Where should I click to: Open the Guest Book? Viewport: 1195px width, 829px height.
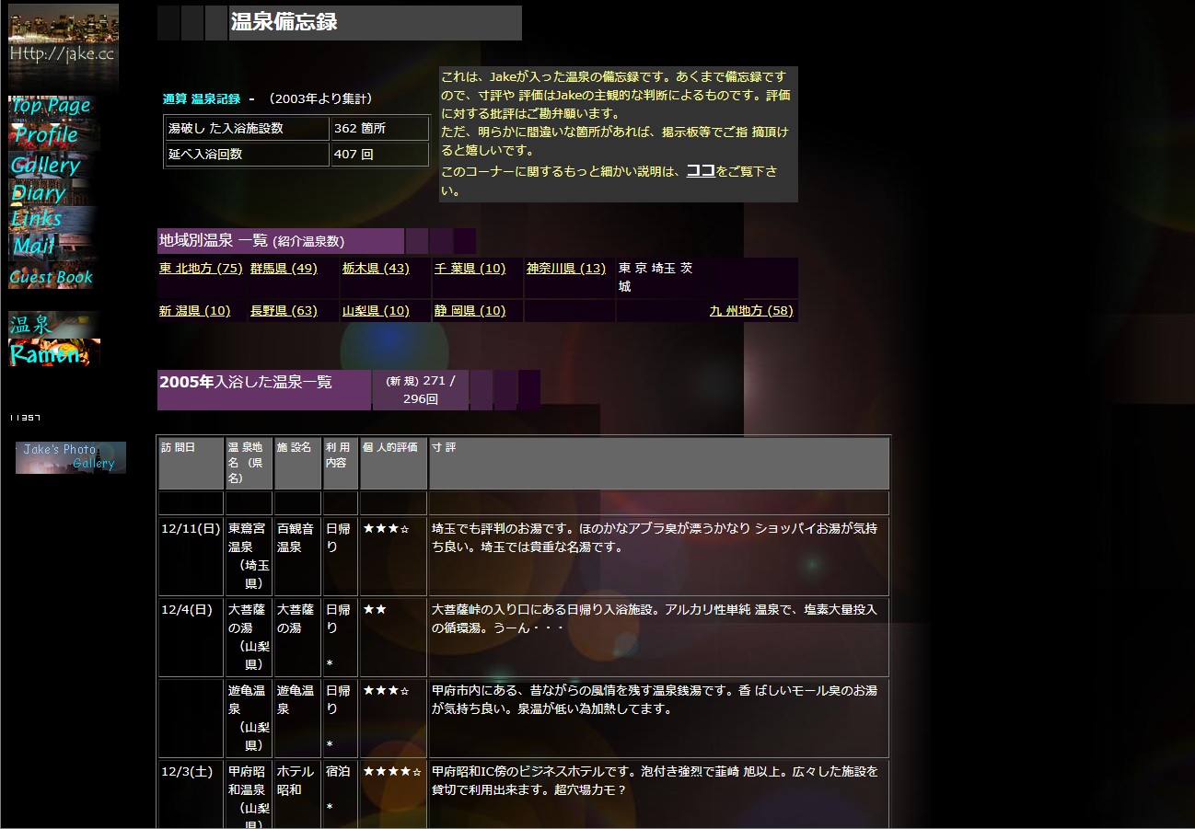52,277
